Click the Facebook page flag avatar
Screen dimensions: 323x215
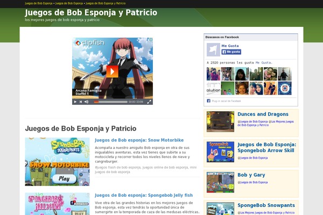pyautogui.click(x=213, y=49)
